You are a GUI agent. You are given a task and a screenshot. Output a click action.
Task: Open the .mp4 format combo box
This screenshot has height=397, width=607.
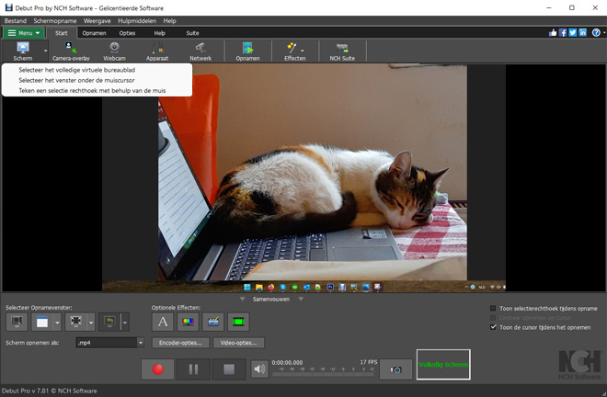pos(110,343)
